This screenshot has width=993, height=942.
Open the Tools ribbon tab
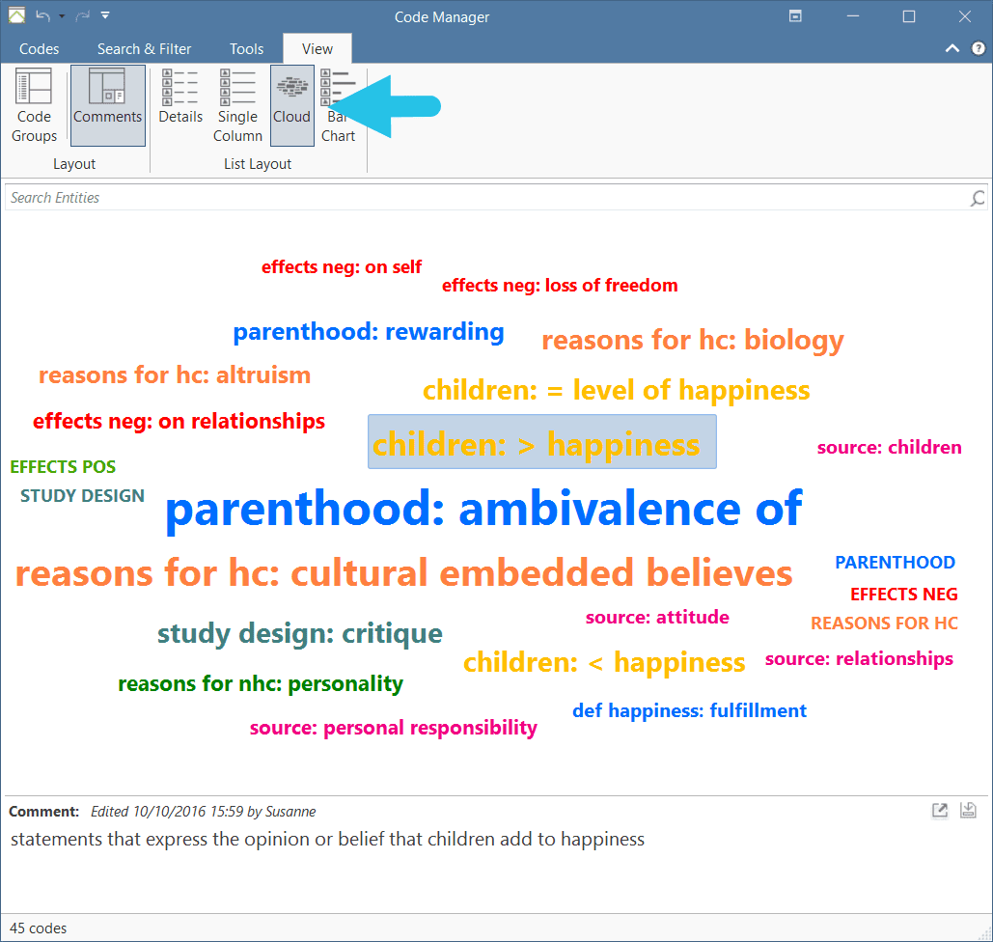(x=246, y=49)
